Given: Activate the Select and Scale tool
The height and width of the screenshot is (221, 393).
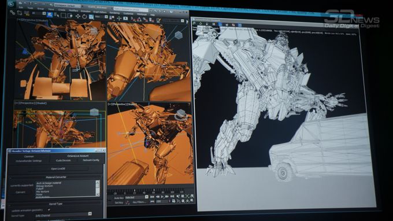Looking at the screenshot, I should (x=91, y=17).
